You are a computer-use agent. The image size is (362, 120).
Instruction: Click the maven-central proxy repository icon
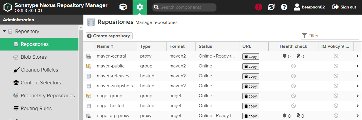(88, 56)
